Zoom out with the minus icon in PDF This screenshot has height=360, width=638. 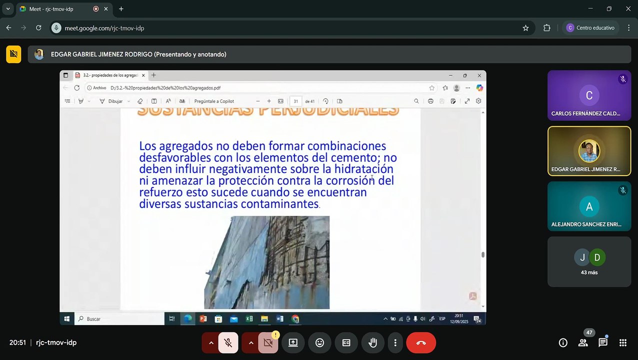coord(258,101)
